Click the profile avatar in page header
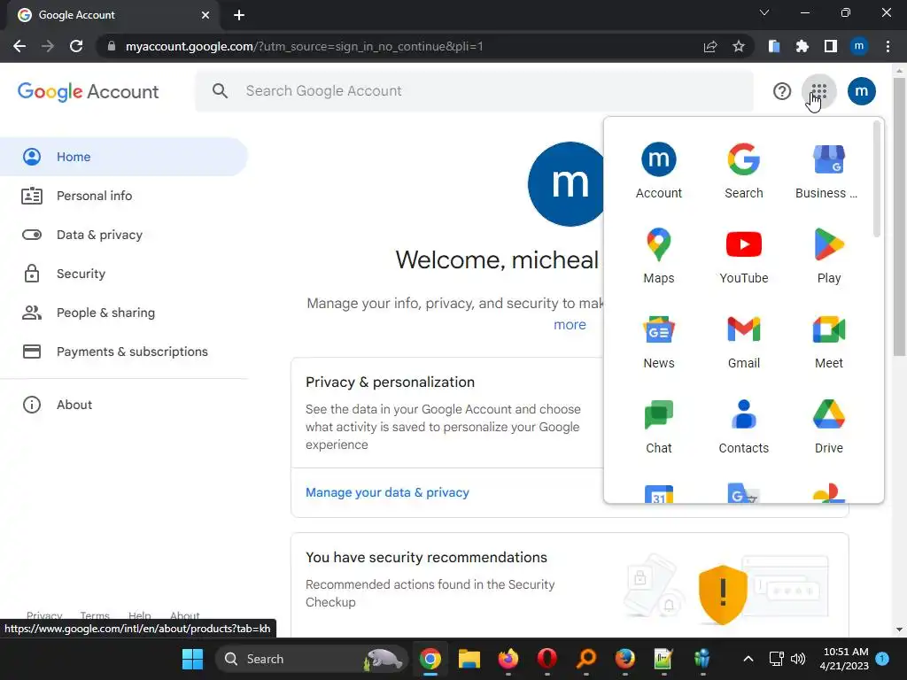 coord(861,91)
